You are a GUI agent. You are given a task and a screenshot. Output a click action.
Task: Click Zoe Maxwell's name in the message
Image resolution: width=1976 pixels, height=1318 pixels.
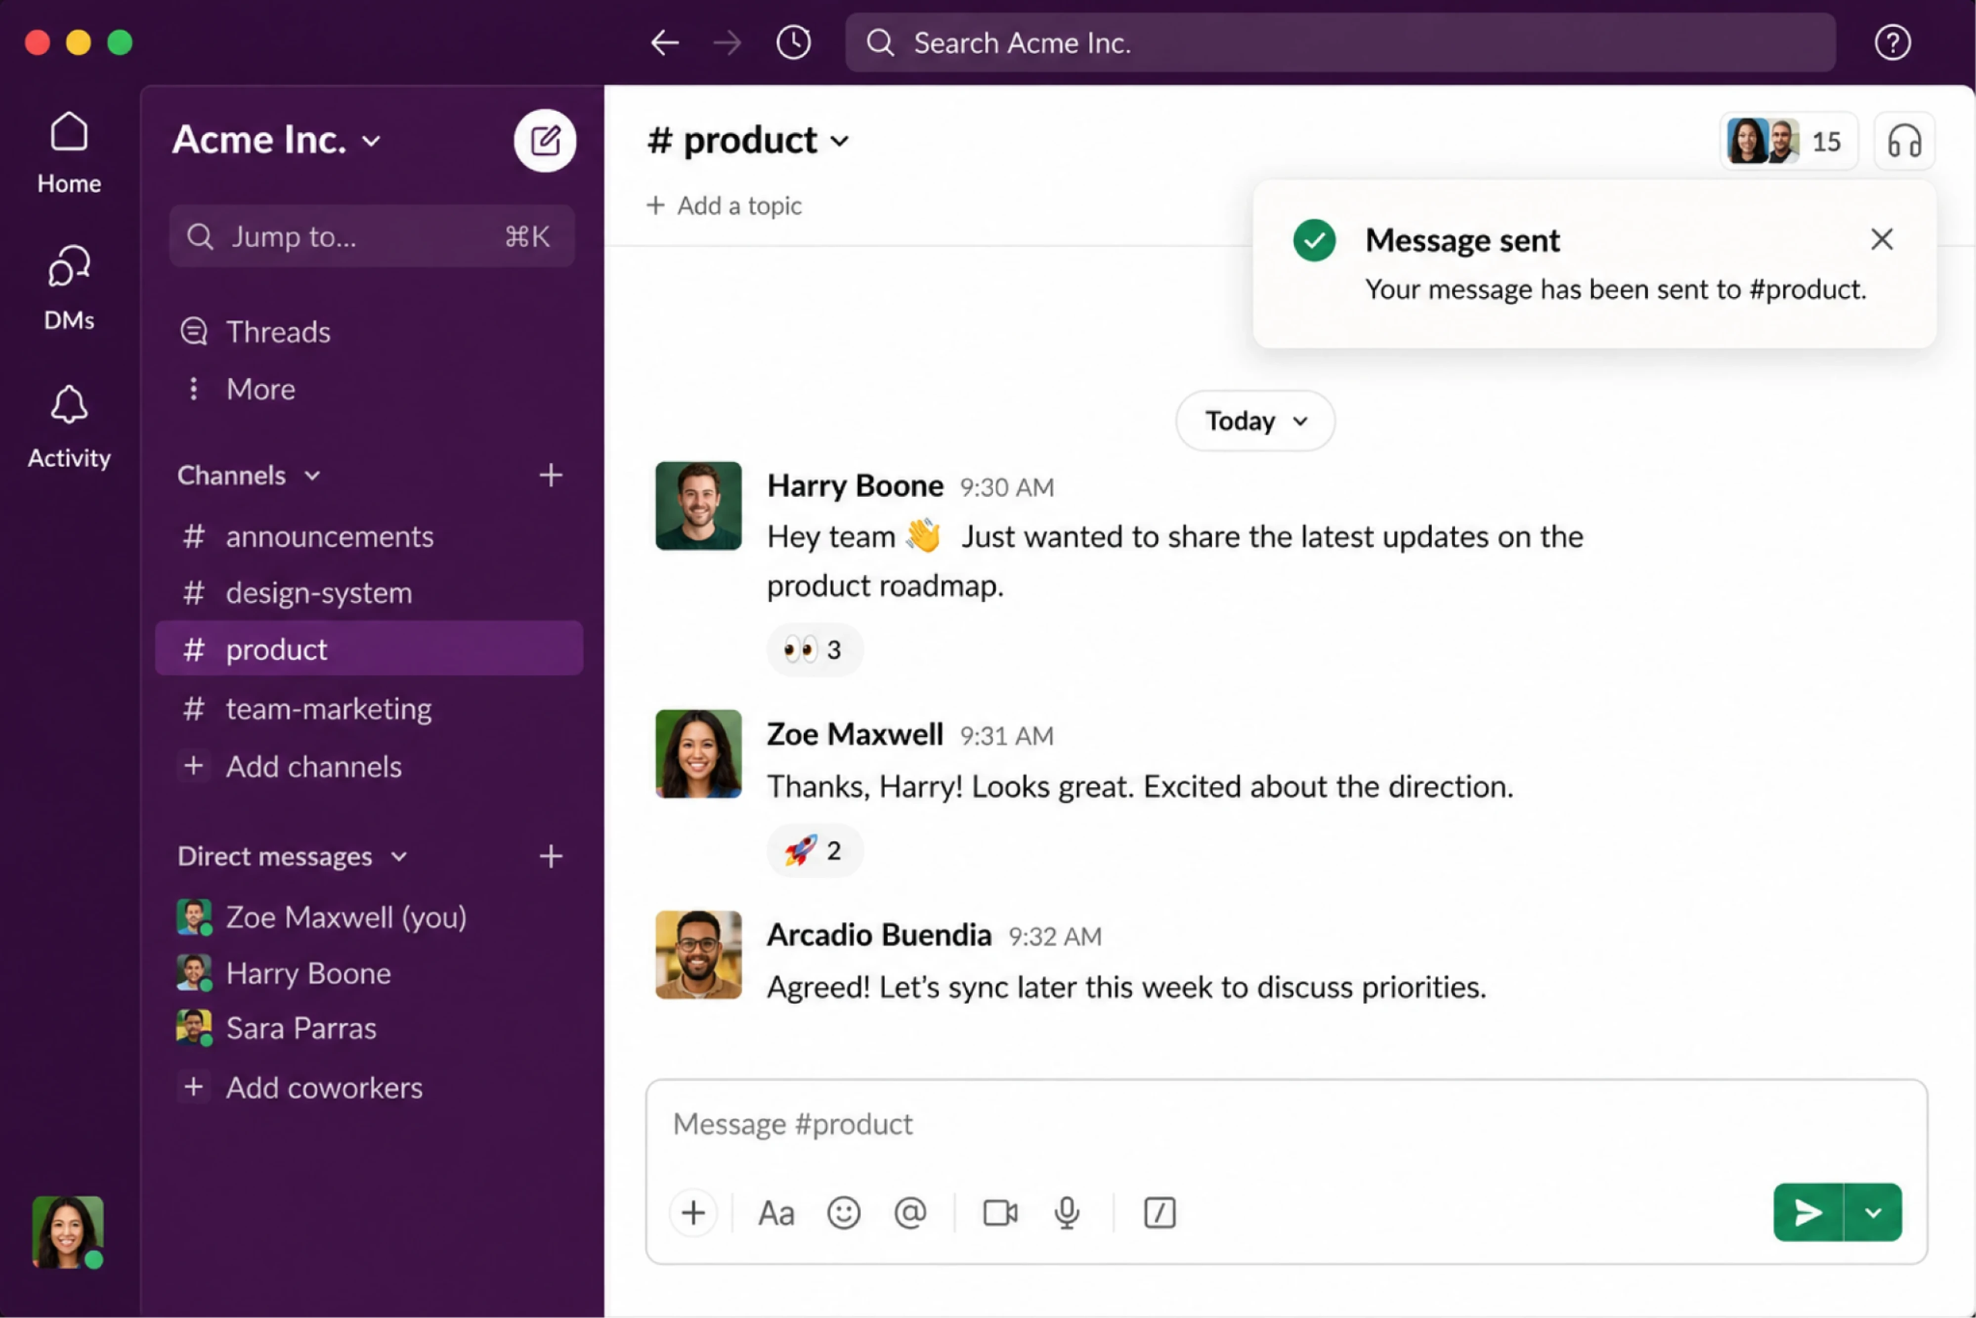click(x=855, y=735)
